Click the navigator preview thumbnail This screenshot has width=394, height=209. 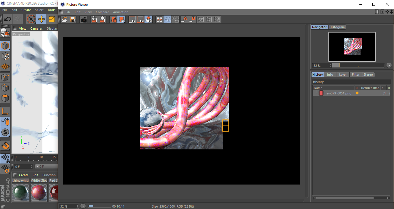(x=352, y=47)
